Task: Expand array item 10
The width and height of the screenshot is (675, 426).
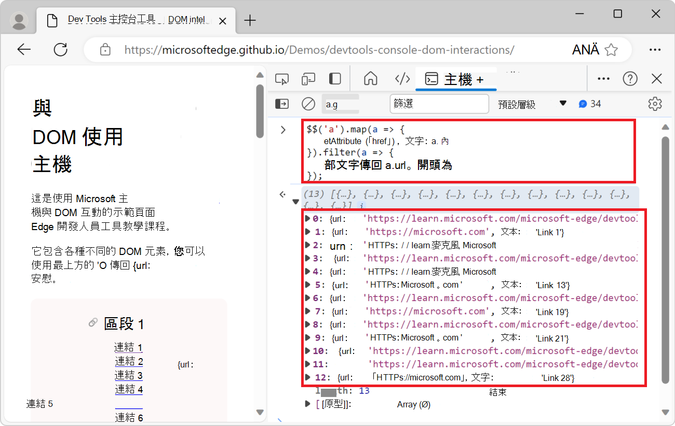Action: point(308,351)
